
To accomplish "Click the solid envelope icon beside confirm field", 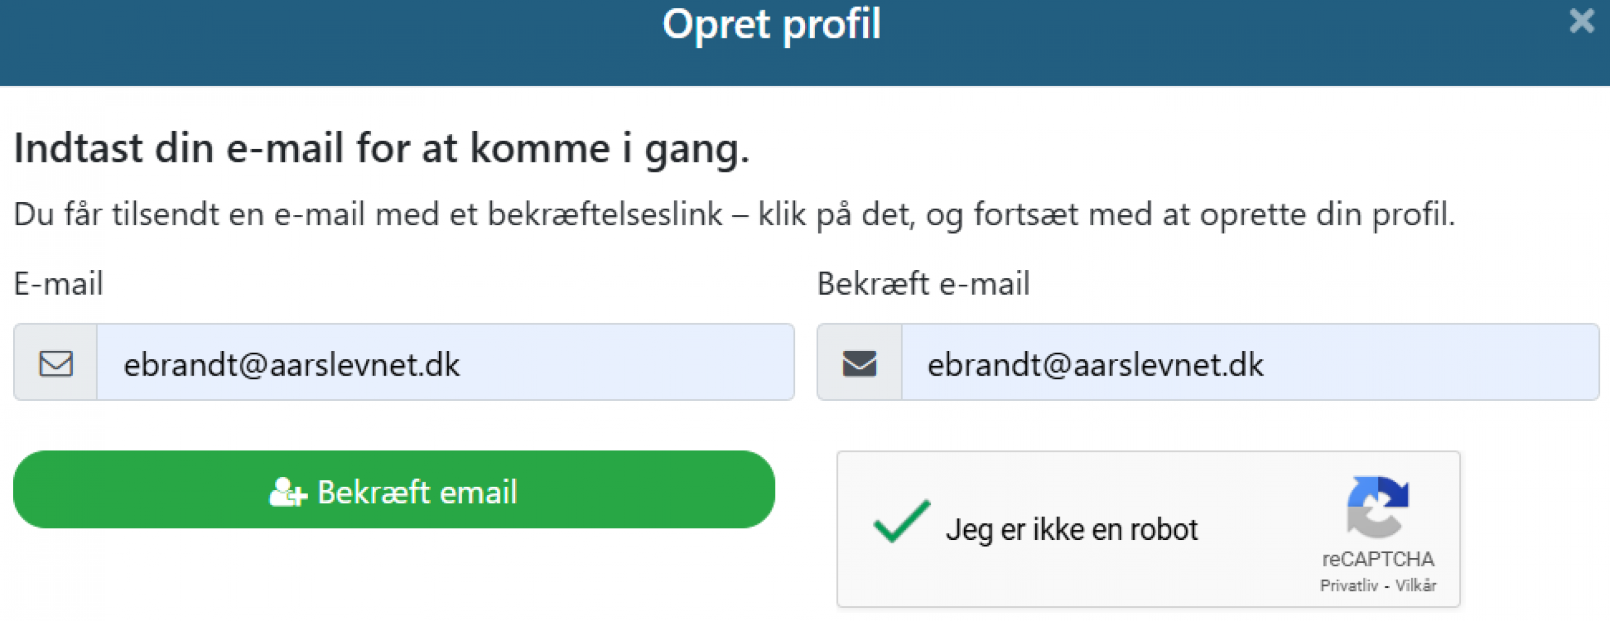I will point(859,363).
